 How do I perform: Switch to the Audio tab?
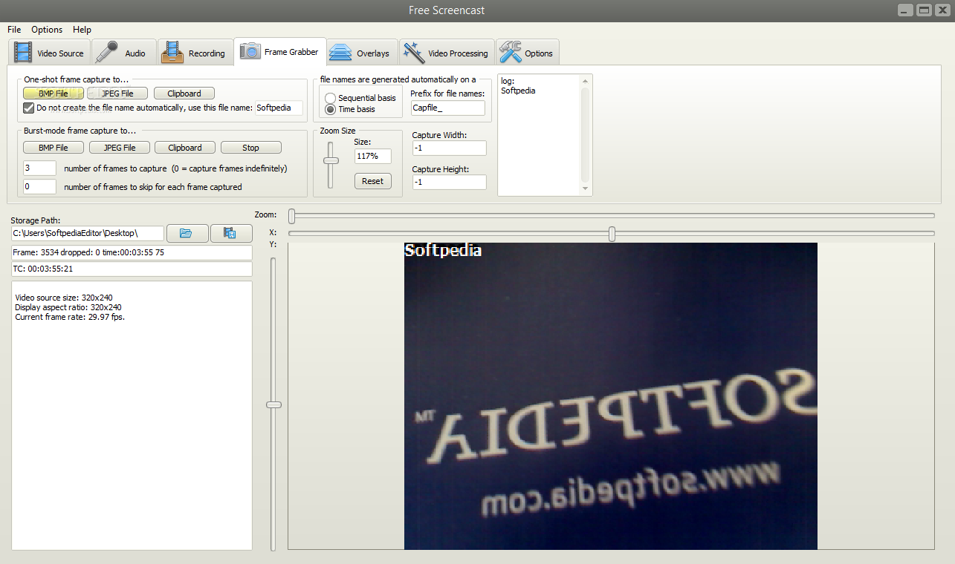pos(124,53)
